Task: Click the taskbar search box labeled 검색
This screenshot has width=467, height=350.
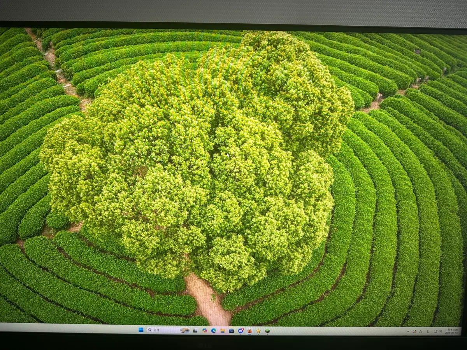Action: 168,330
